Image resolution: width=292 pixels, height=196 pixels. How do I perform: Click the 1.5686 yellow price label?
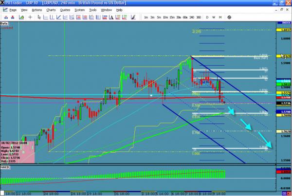284,115
